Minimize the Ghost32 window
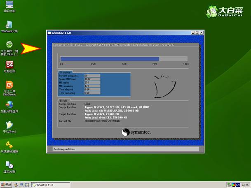The width and height of the screenshot is (251, 188). pyautogui.click(x=192, y=32)
